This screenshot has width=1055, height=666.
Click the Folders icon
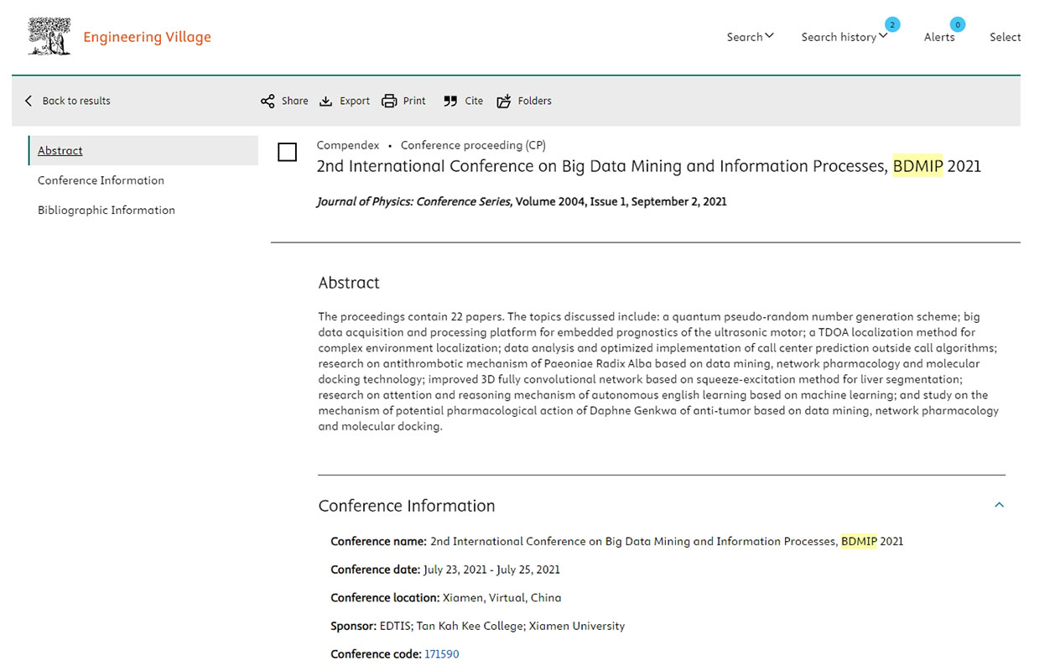[504, 101]
